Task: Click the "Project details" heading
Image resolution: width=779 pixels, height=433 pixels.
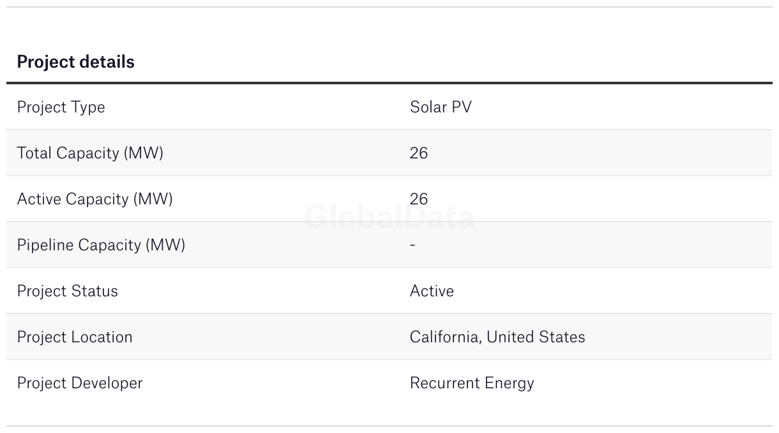Action: tap(75, 62)
